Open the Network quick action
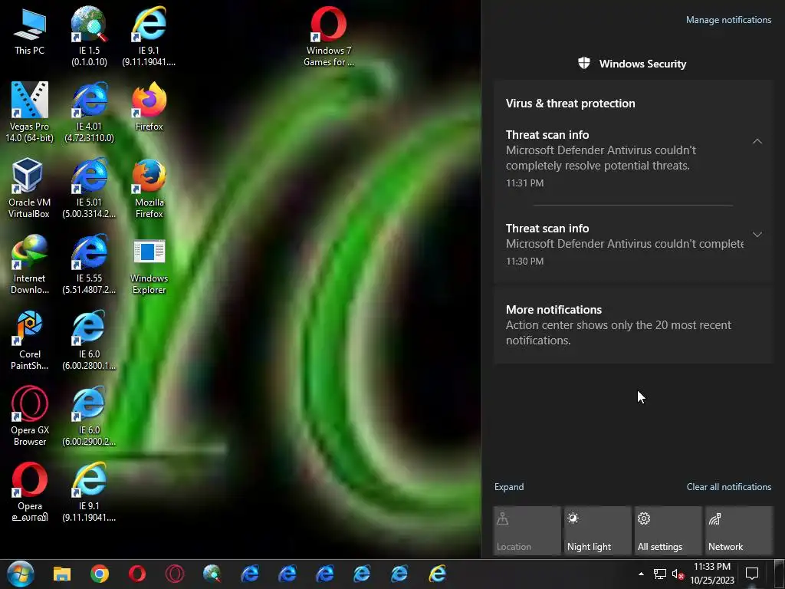785x589 pixels. [x=739, y=531]
